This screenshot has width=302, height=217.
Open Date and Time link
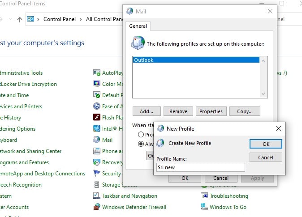[14, 95]
